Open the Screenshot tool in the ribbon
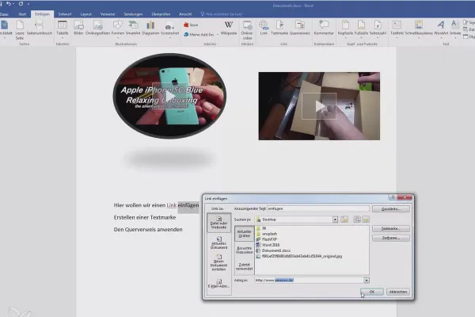 [169, 29]
